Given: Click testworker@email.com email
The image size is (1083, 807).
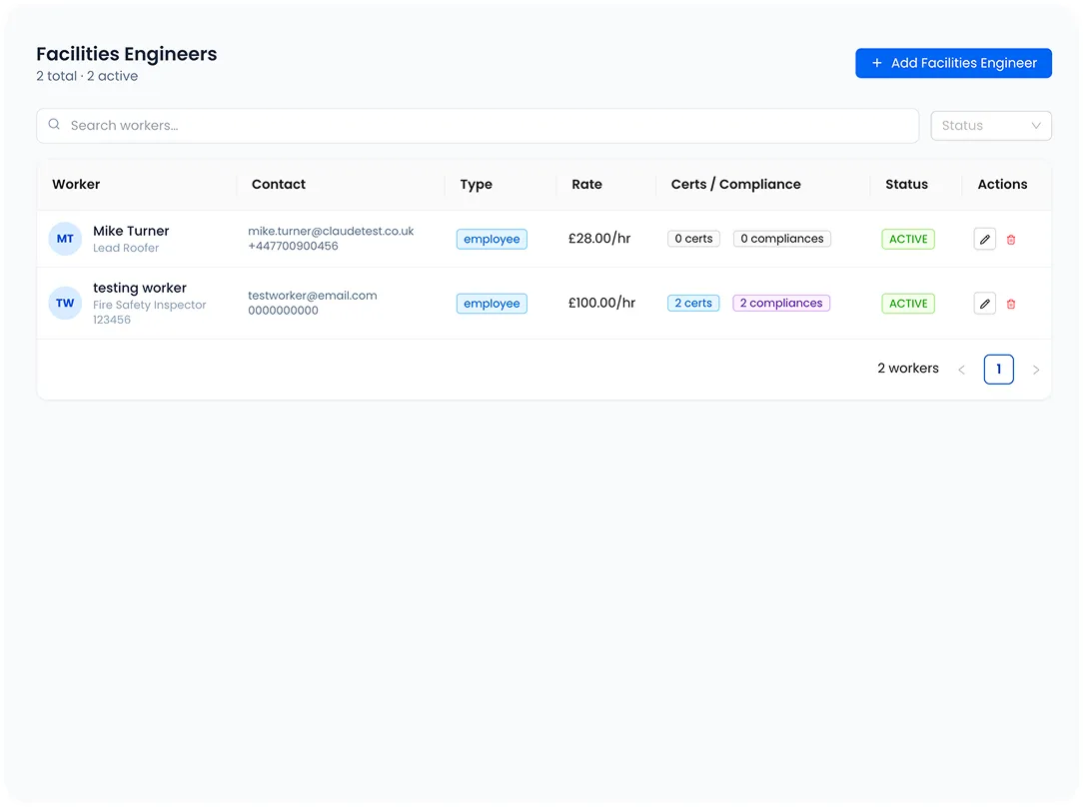Looking at the screenshot, I should click(312, 296).
